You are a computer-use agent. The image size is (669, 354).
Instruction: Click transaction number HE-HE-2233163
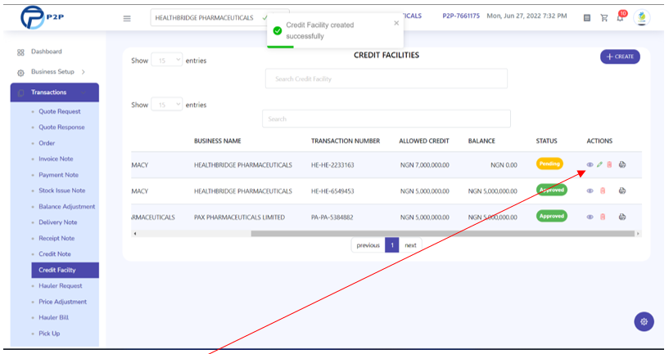332,165
